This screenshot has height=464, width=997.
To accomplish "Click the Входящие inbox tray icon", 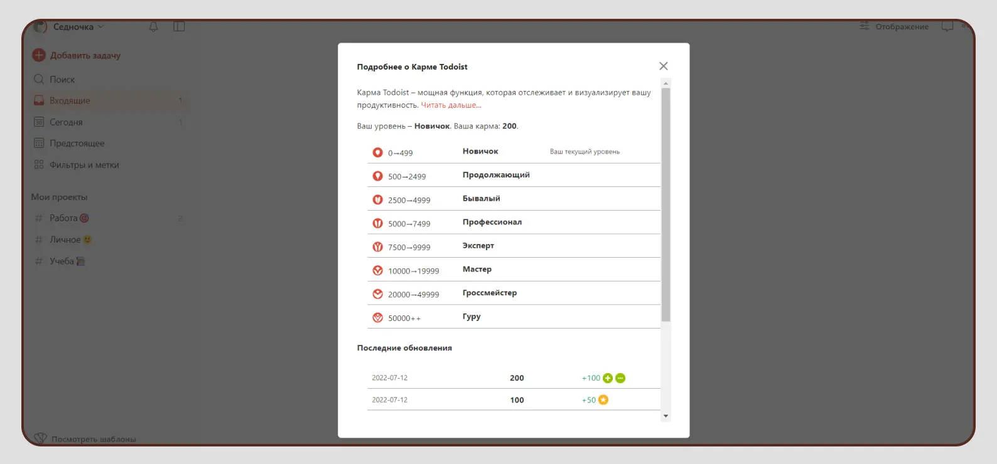I will [x=39, y=100].
